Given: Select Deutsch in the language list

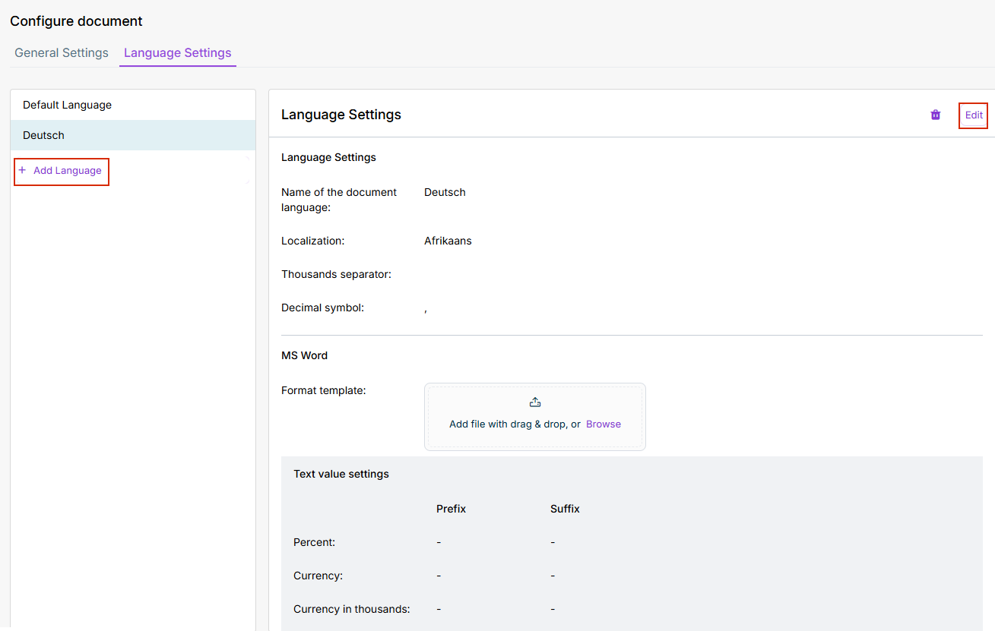Looking at the screenshot, I should (x=133, y=135).
